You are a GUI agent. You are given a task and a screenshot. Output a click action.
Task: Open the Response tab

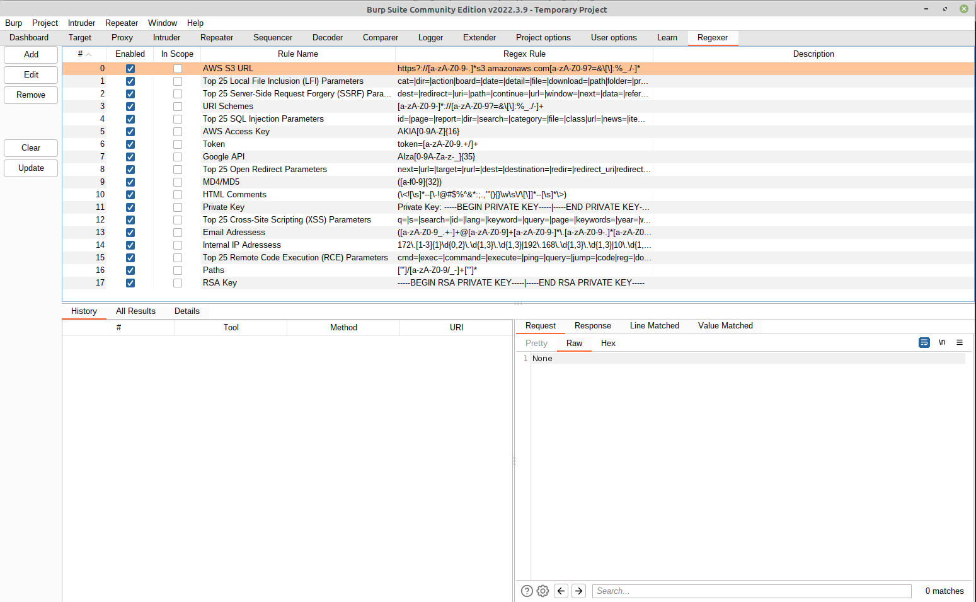pyautogui.click(x=593, y=326)
